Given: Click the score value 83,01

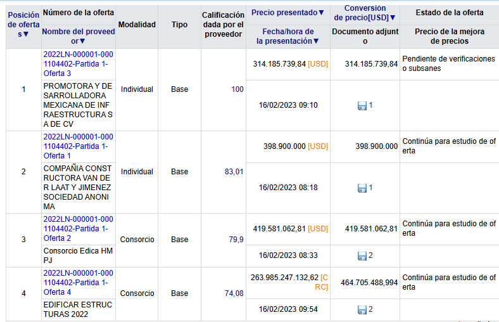Looking at the screenshot, I should [234, 172].
